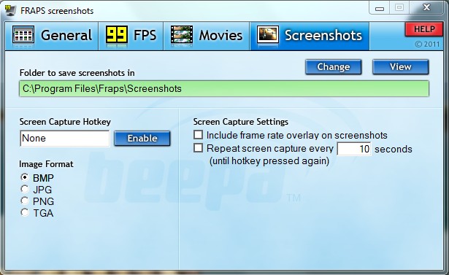Pick PNG image format

pyautogui.click(x=25, y=201)
